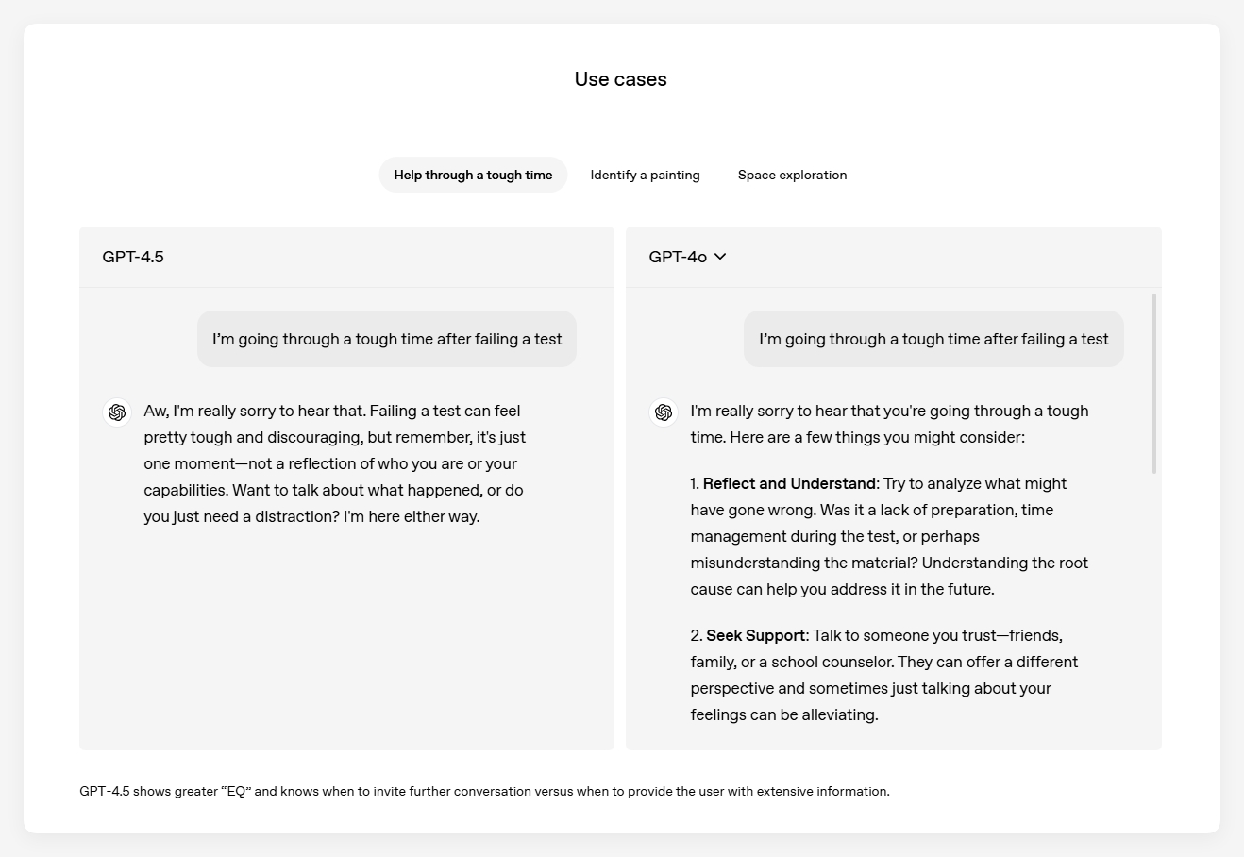Open the GPT-4o model selector label
Viewport: 1244px width, 857px height.
(x=678, y=257)
